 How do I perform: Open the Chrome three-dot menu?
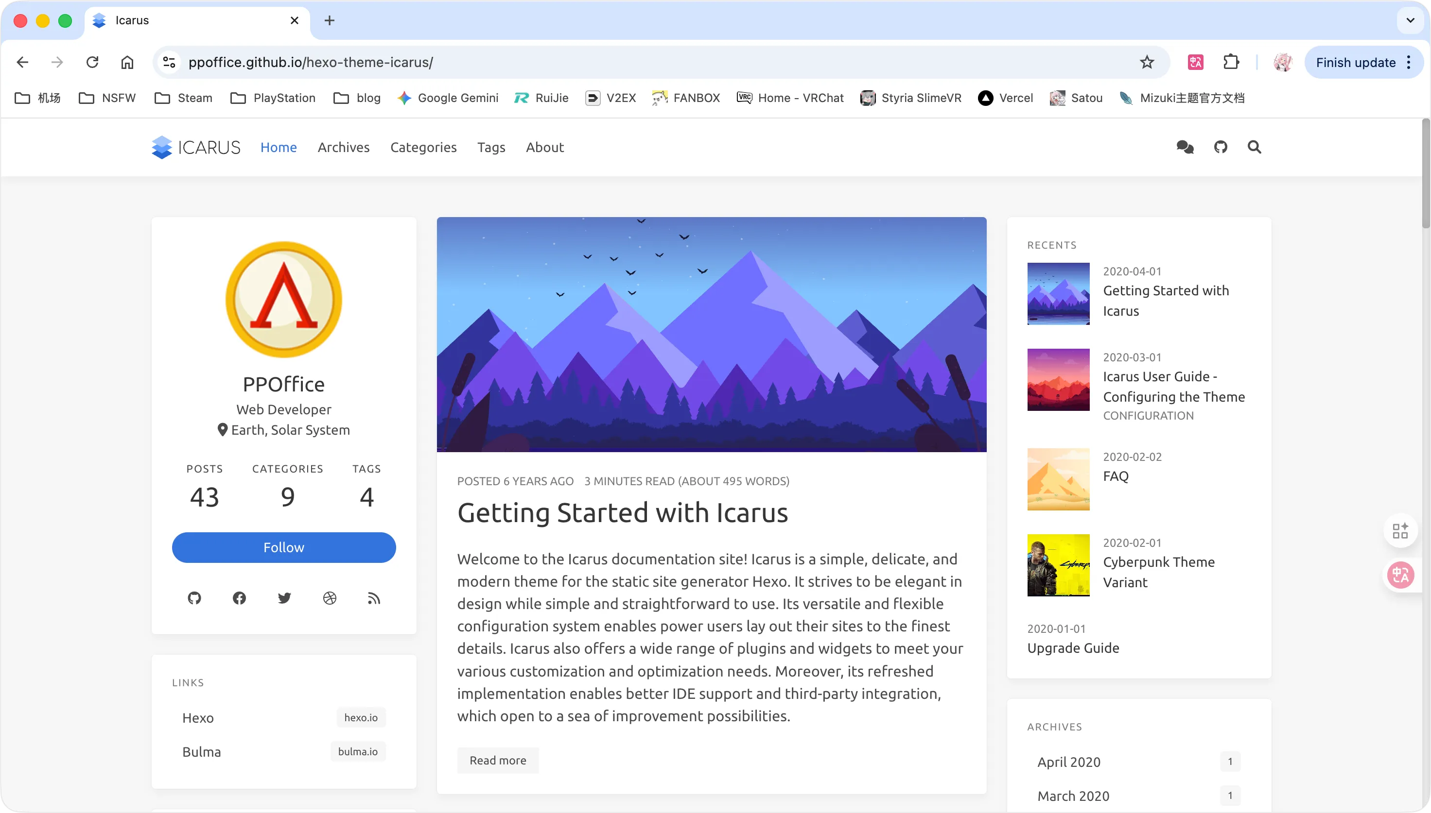click(x=1409, y=62)
